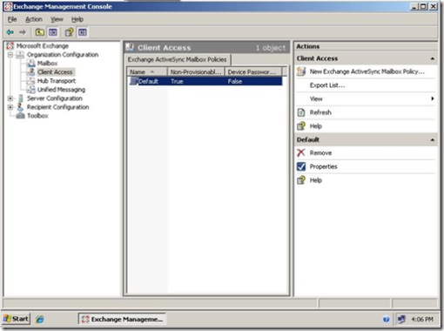Select the Exchange ActiveSync Mailbox Policies tab
This screenshot has width=444, height=331.
178,59
